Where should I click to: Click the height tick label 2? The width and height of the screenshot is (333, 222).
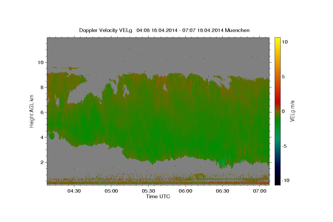[42, 162]
